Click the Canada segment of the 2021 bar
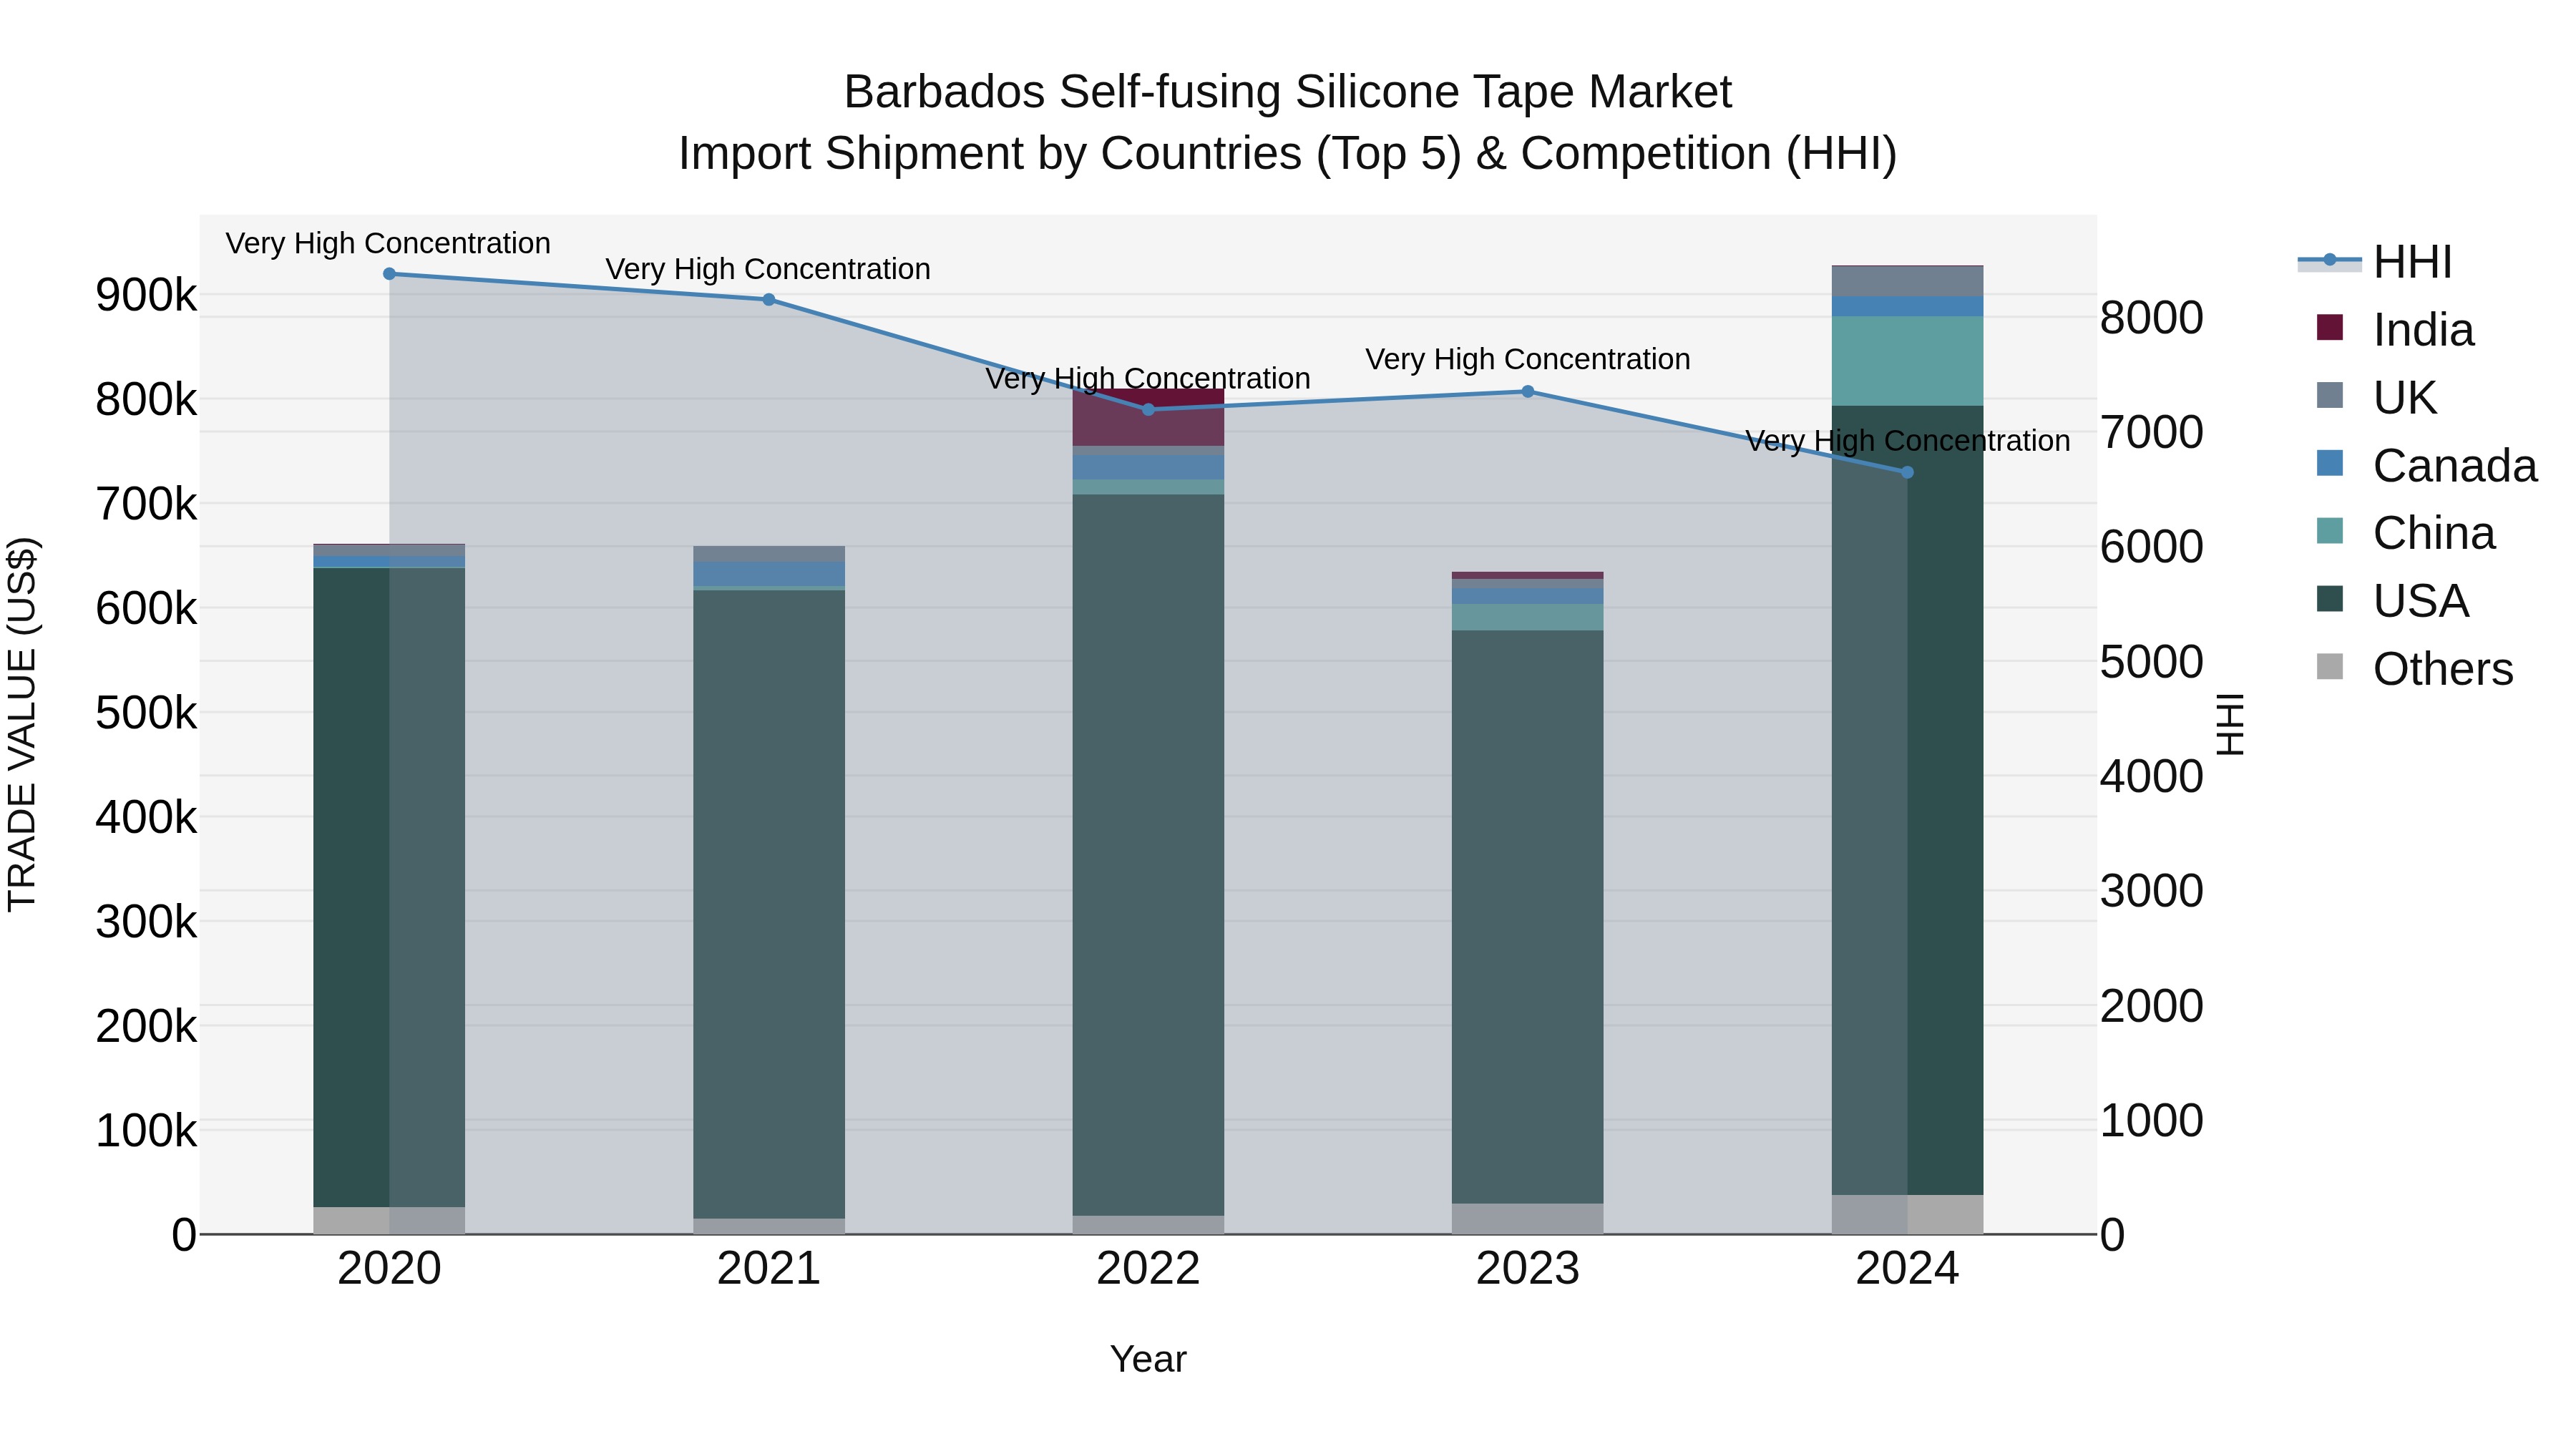The width and height of the screenshot is (2576, 1449). pyautogui.click(x=769, y=574)
